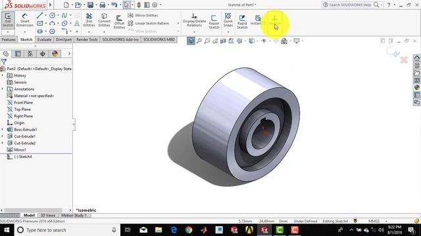Click the Convert Entities tool

(x=104, y=20)
